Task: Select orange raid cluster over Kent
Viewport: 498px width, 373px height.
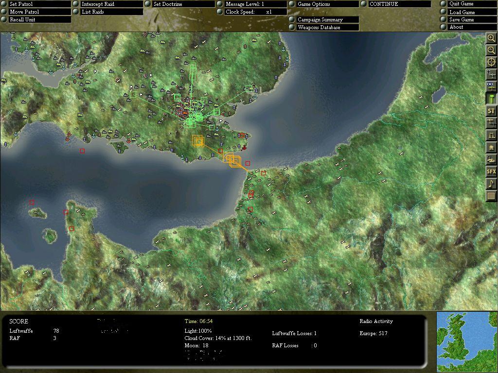Action: [x=198, y=141]
